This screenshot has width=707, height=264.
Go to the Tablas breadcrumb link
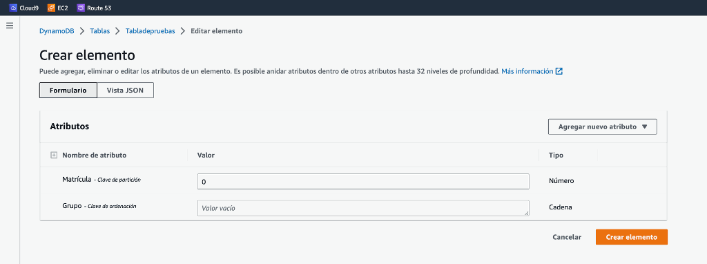tap(99, 31)
